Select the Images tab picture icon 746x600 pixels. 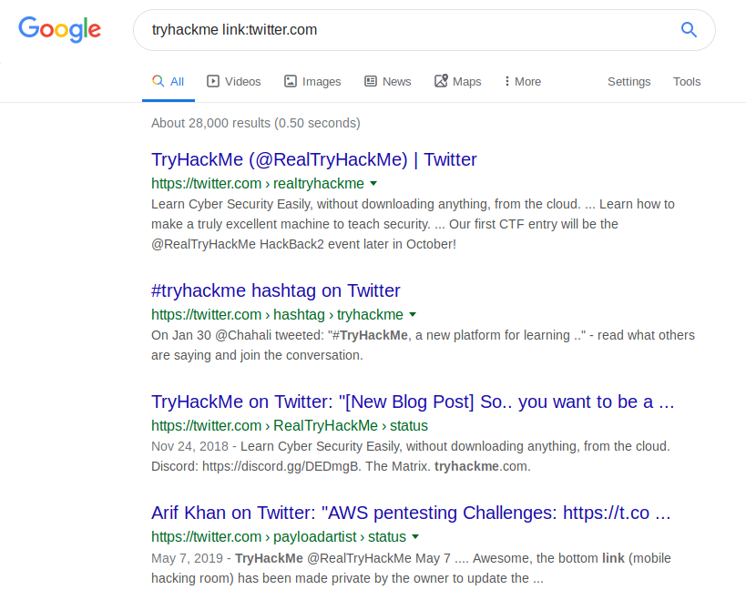click(291, 81)
